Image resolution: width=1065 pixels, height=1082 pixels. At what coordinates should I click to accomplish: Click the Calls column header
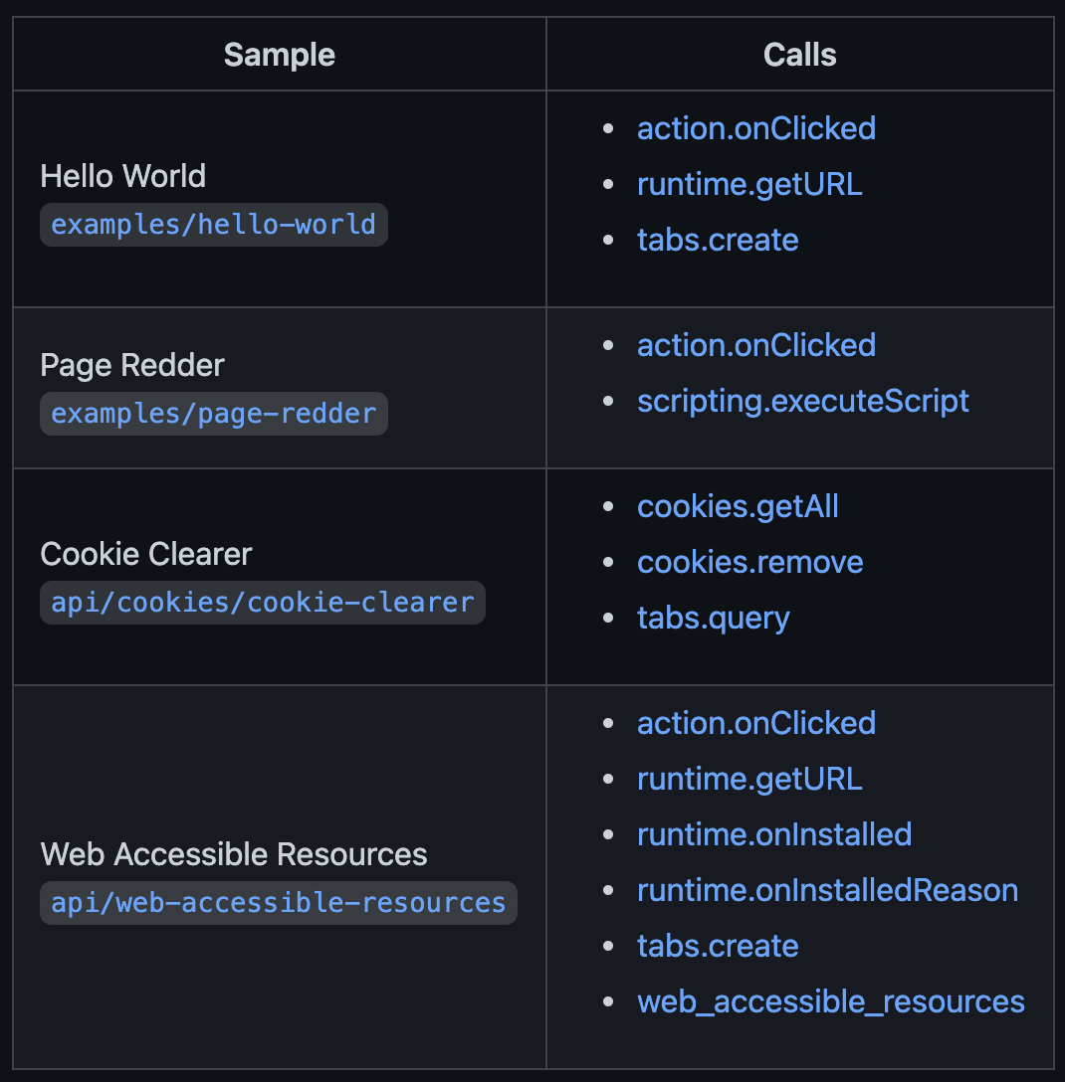[799, 55]
